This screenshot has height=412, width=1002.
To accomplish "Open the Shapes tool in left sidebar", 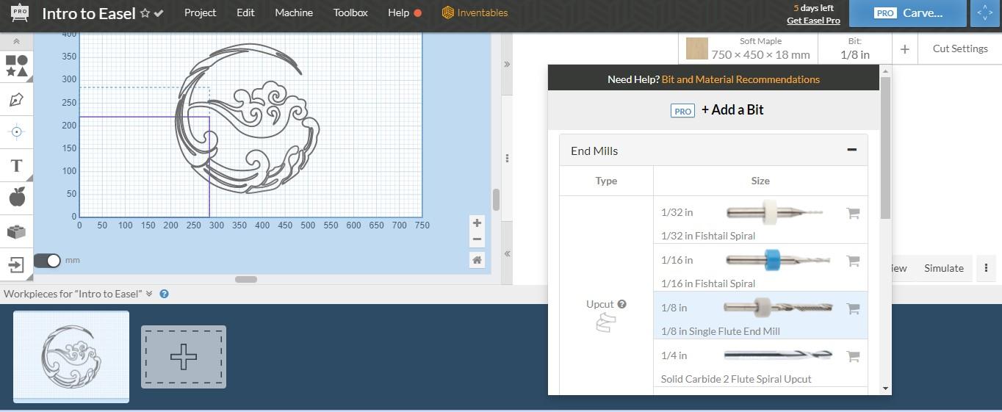I will [x=17, y=65].
